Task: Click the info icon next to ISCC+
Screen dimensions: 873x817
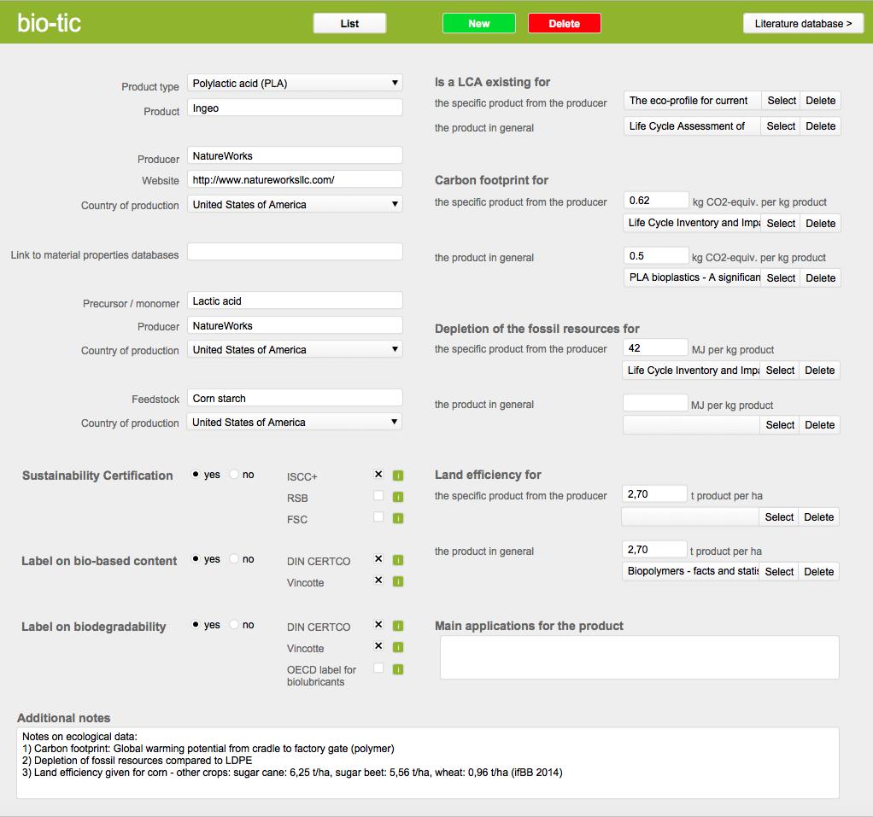Action: point(398,476)
